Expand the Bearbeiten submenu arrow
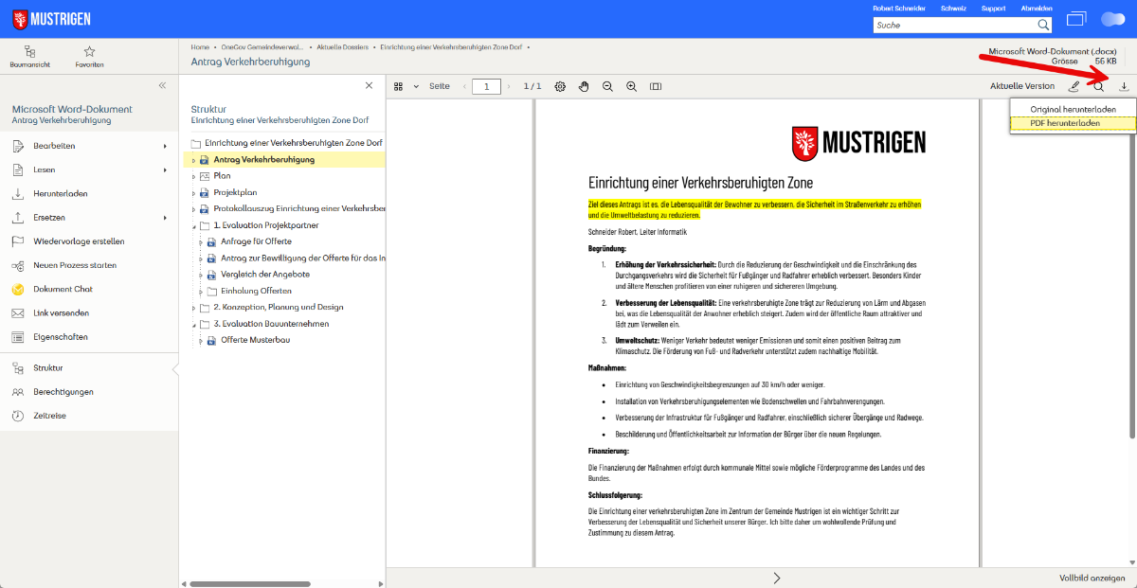 coord(165,146)
